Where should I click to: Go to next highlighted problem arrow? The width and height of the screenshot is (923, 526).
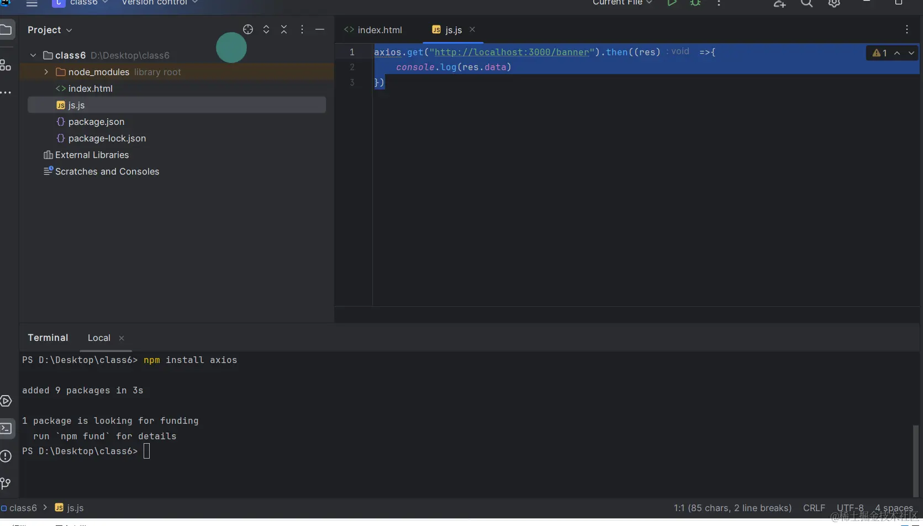911,53
